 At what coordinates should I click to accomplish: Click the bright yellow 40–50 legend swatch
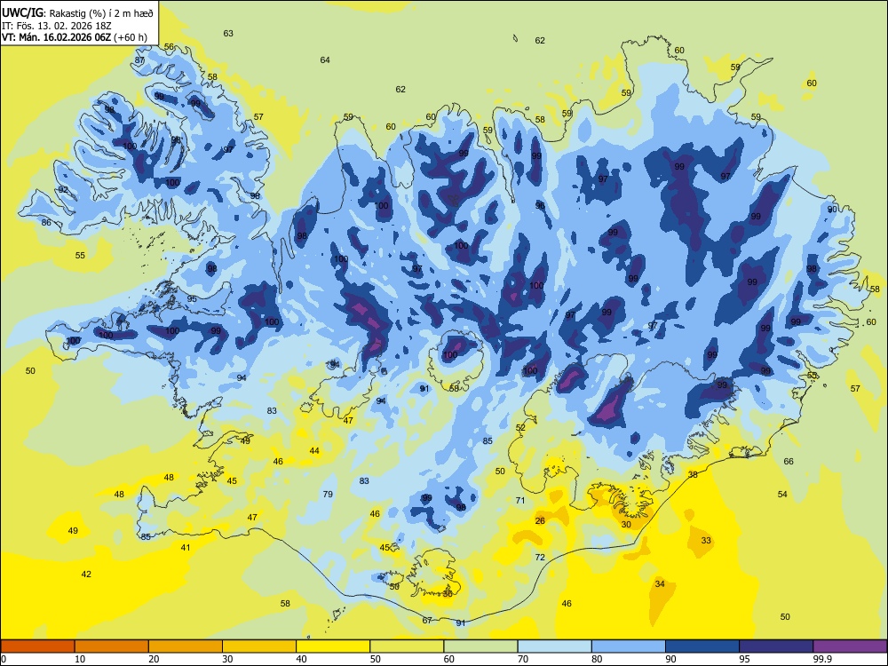[x=333, y=646]
